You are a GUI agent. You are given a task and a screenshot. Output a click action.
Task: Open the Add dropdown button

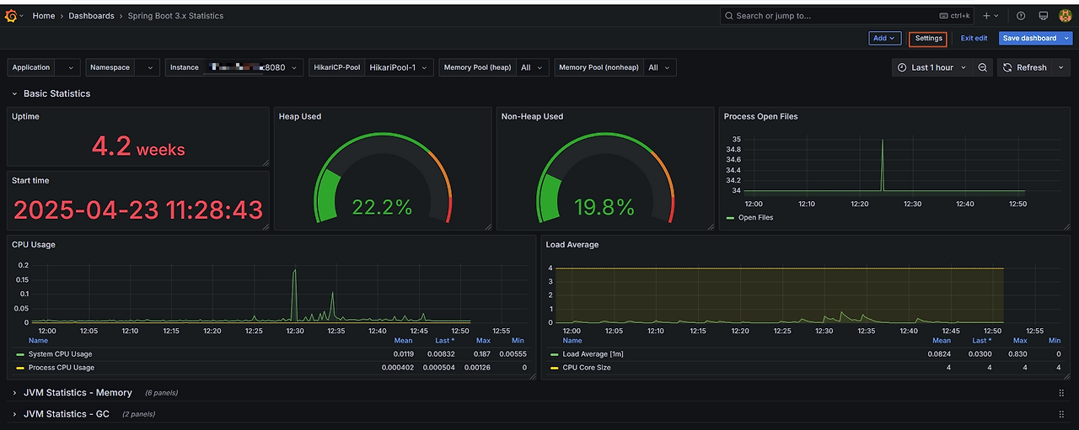[x=884, y=38]
